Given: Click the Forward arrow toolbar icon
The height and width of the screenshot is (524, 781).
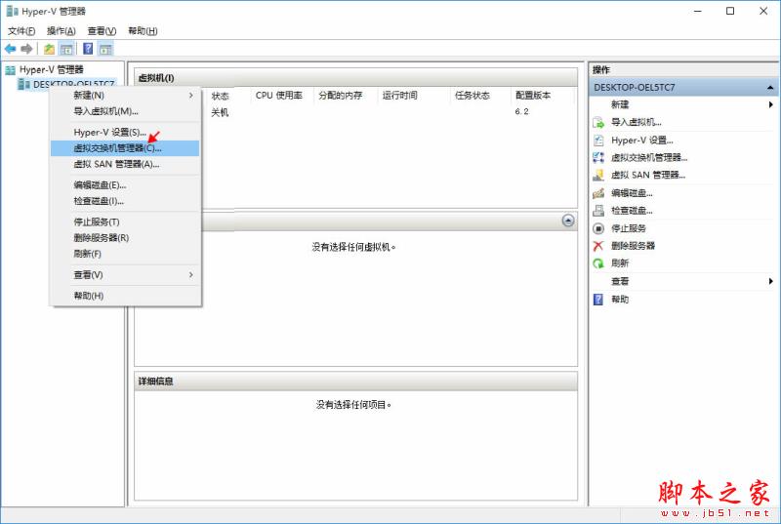Looking at the screenshot, I should coord(26,49).
